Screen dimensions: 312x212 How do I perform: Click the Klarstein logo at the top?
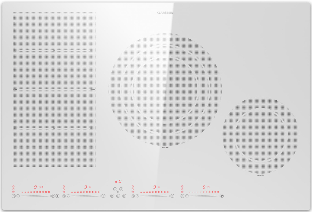165,13
